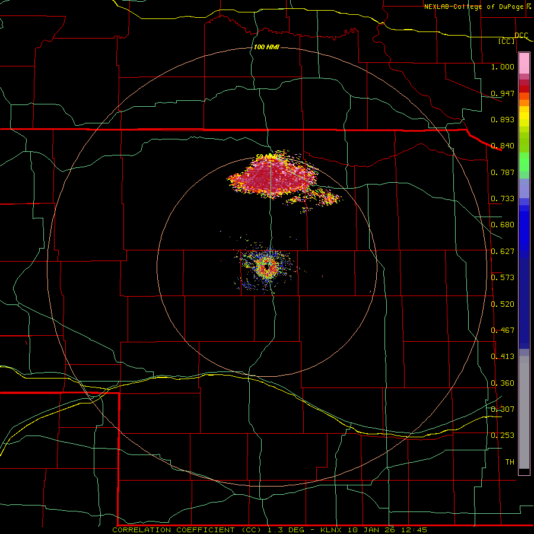Click the bright green segment of color bar
Screen dimensions: 534x534
[x=524, y=162]
